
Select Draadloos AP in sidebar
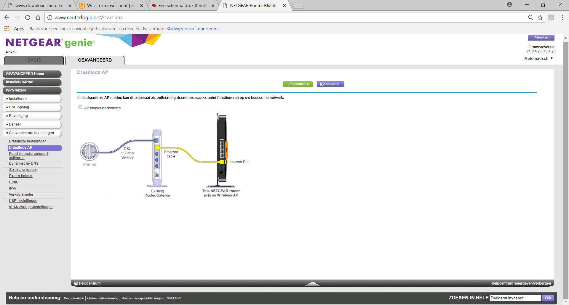click(x=35, y=147)
